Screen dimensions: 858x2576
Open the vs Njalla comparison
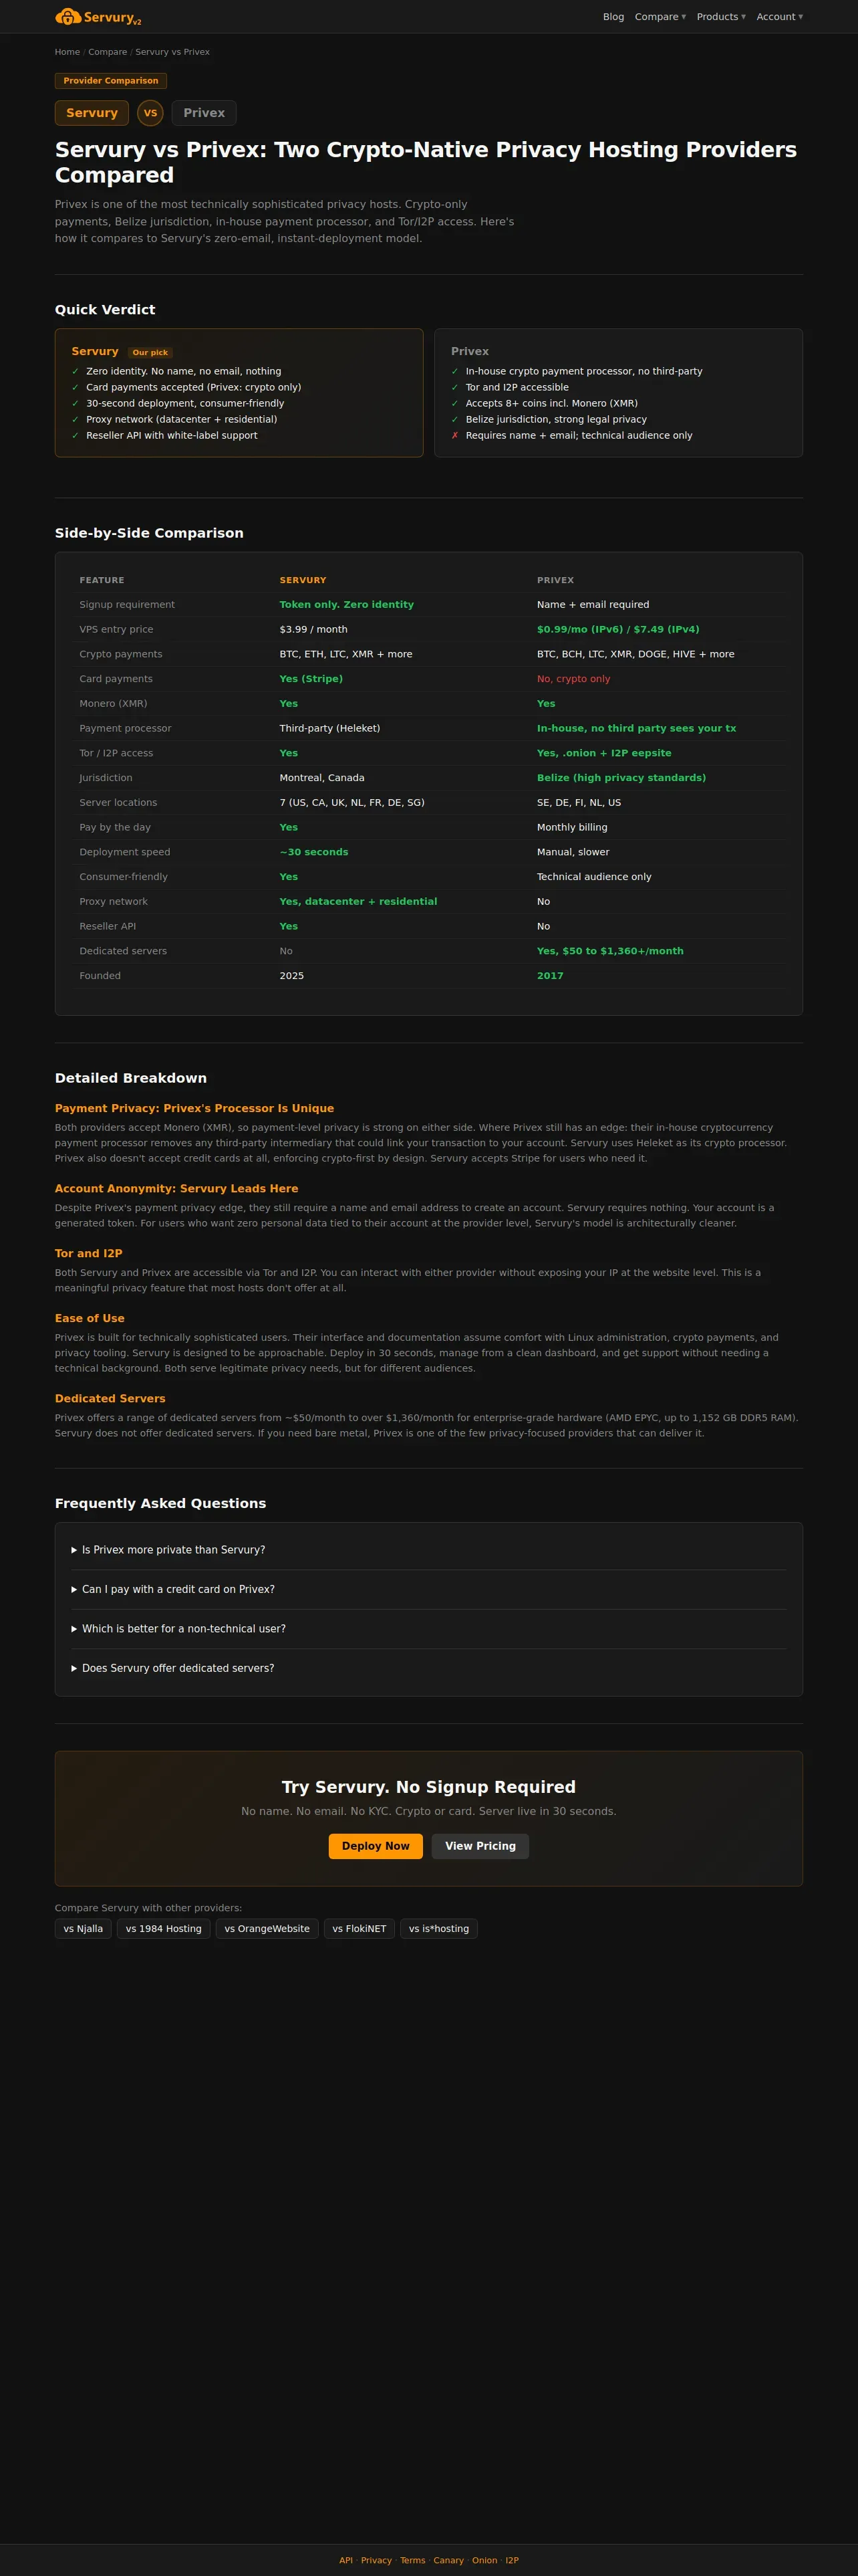click(x=83, y=1929)
